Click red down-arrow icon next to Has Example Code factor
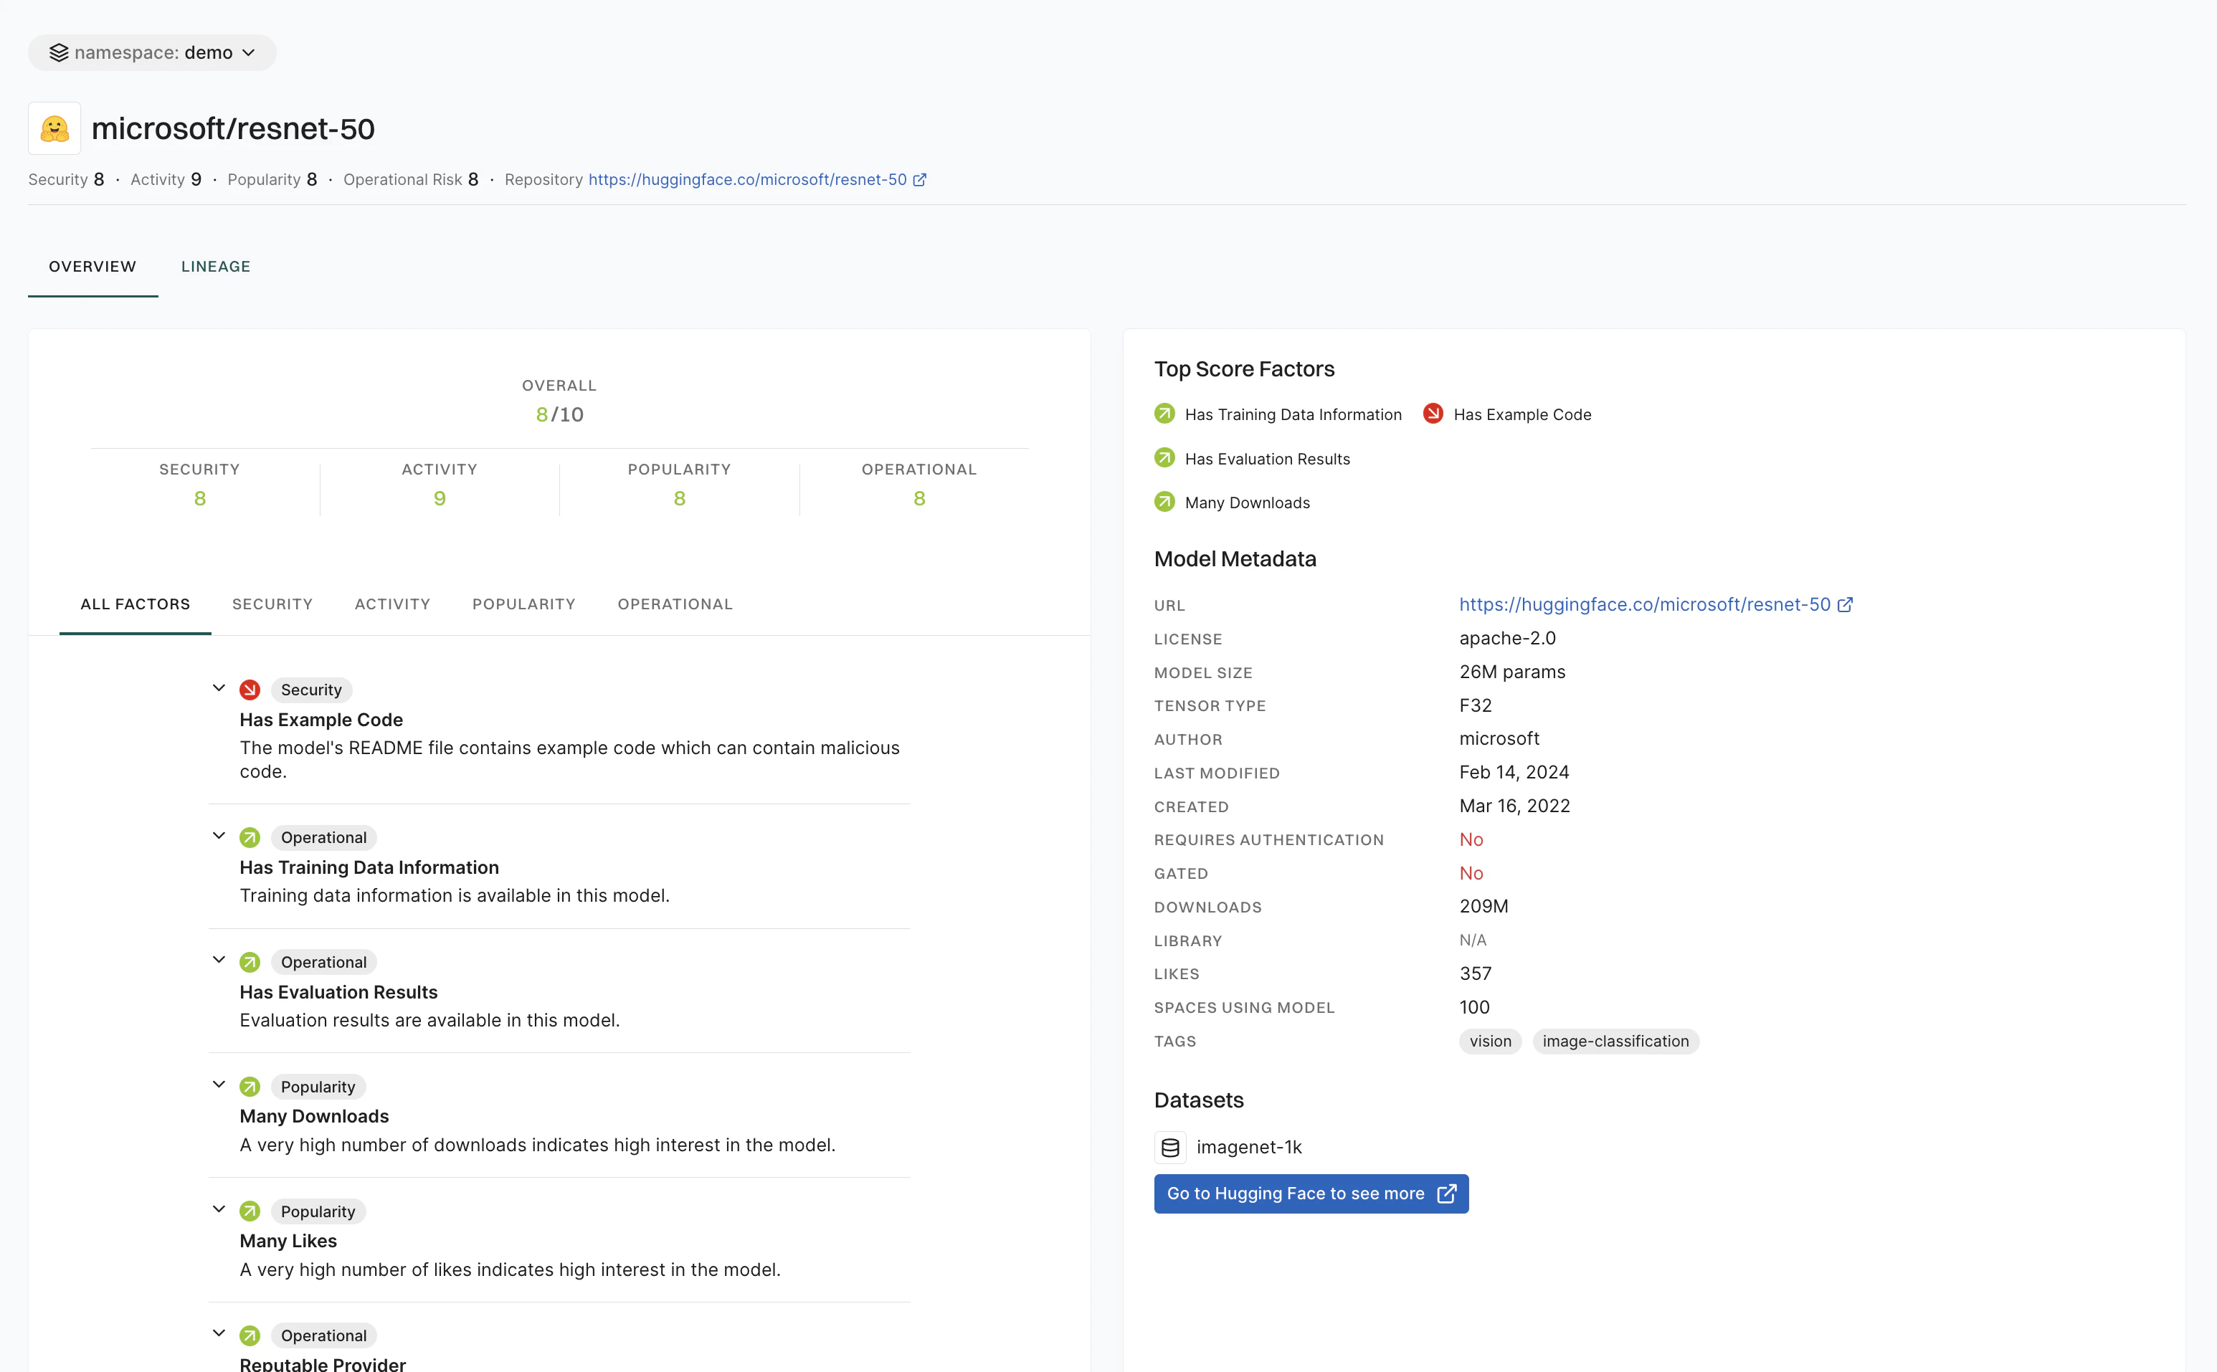This screenshot has height=1372, width=2217. click(250, 690)
